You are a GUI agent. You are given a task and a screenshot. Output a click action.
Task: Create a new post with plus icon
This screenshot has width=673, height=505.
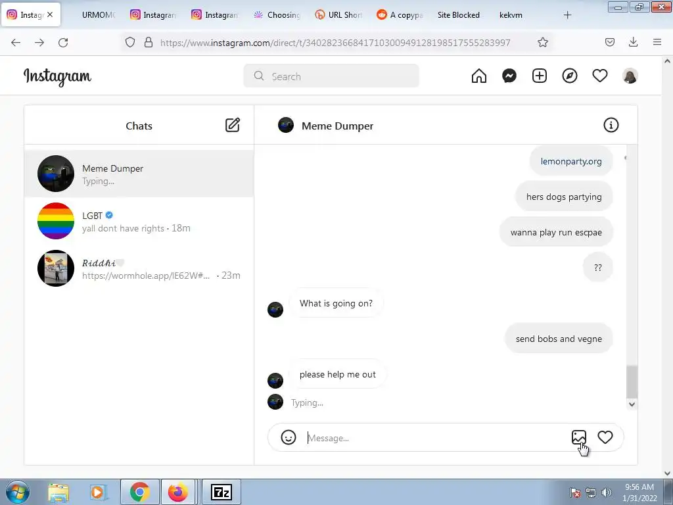pyautogui.click(x=540, y=76)
